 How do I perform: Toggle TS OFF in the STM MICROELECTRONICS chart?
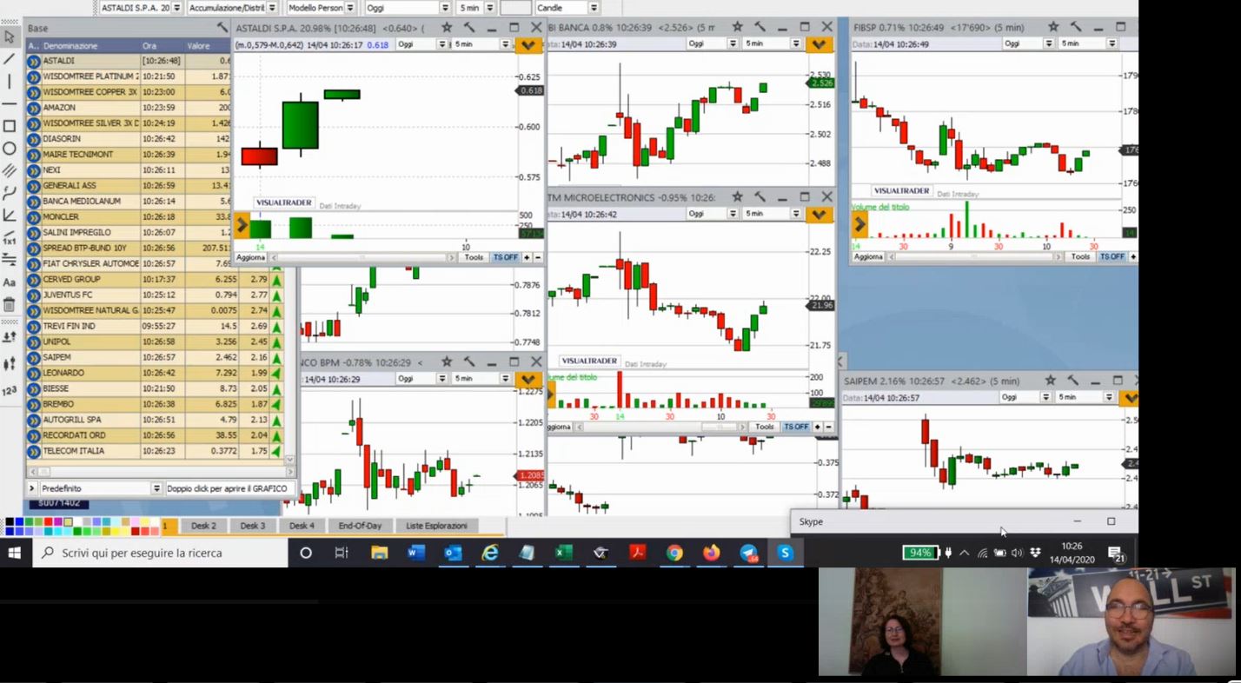pyautogui.click(x=796, y=428)
